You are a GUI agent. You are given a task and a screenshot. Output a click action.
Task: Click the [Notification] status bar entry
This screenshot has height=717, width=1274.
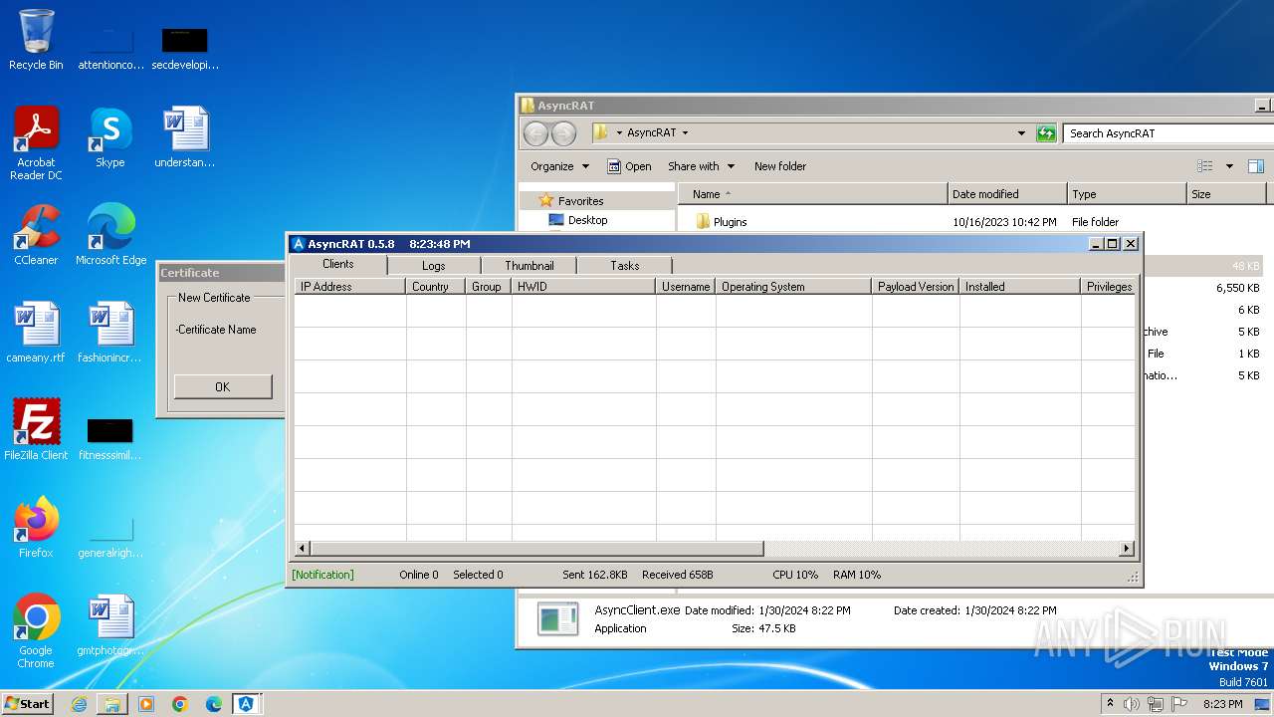[x=322, y=575]
